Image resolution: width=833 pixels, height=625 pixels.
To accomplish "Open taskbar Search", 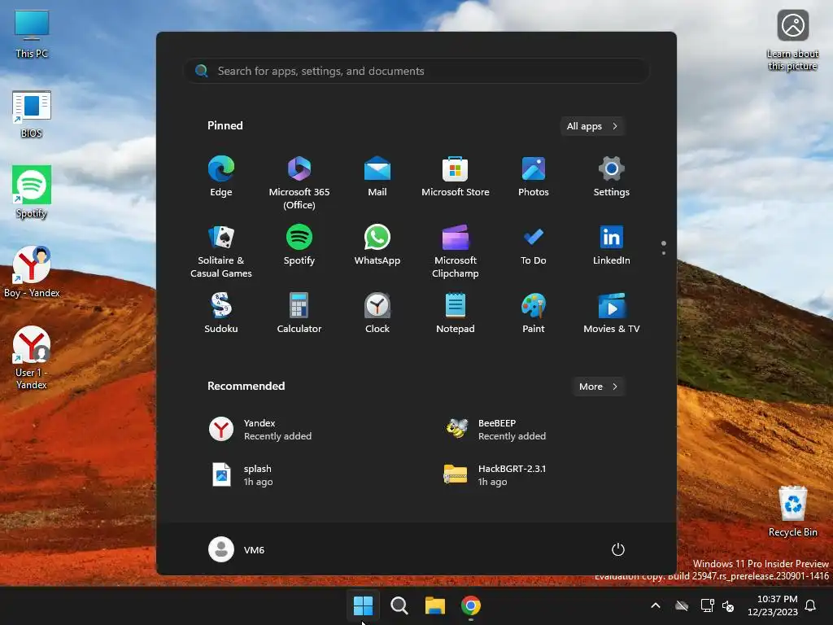I will [399, 605].
